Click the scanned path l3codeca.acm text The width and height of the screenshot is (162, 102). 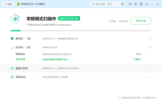pos(49,25)
